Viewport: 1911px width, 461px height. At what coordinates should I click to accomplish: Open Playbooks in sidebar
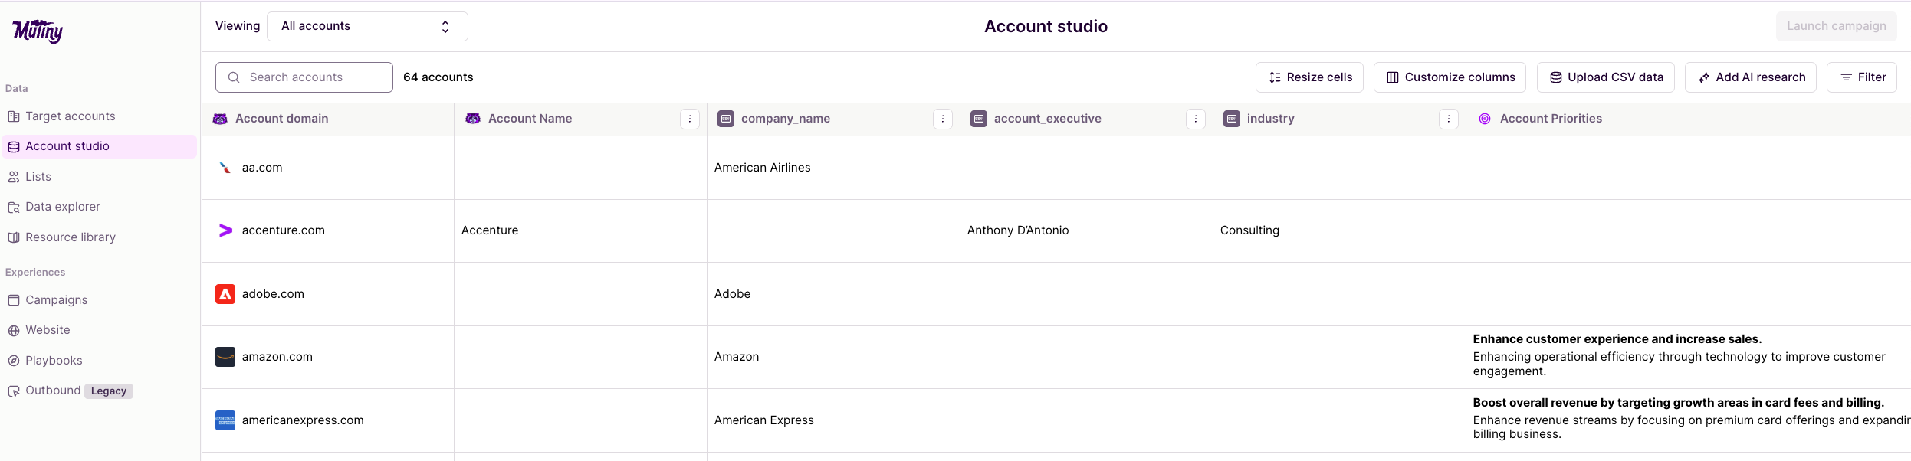click(100, 361)
